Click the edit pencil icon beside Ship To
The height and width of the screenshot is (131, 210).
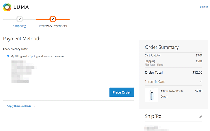[201, 117]
